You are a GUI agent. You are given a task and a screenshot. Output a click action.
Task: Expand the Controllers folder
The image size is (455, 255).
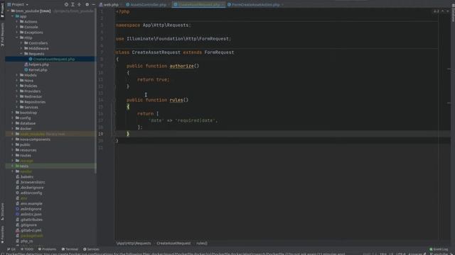[x=21, y=43]
